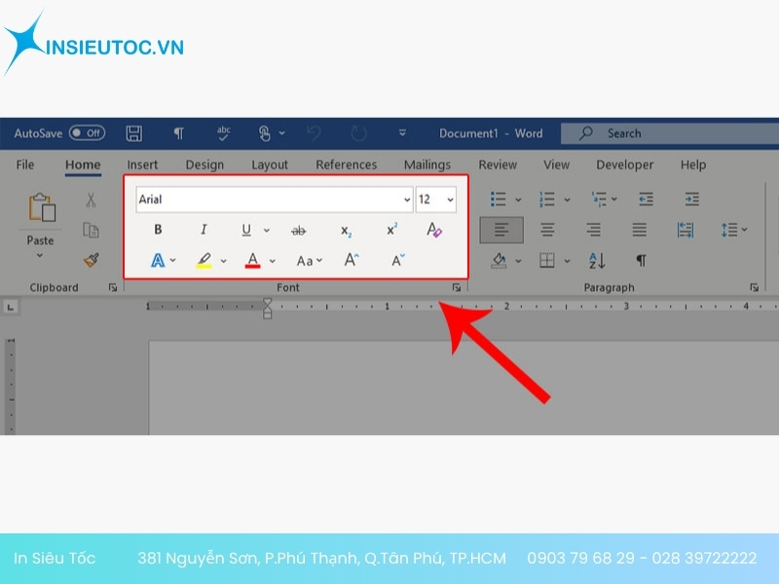
Task: Increase font size with Grow Font
Action: point(352,260)
